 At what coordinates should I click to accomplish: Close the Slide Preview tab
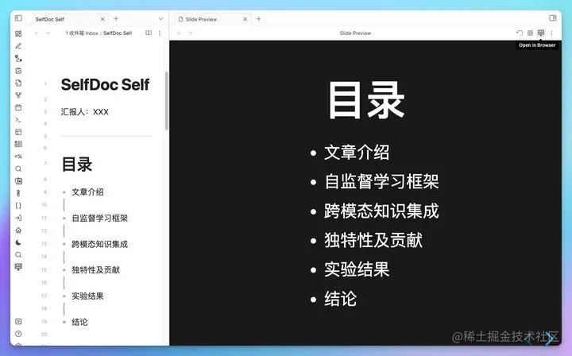point(245,19)
